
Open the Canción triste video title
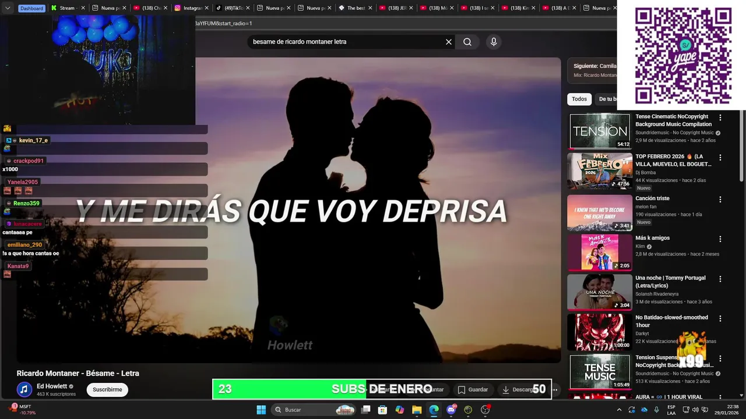coord(652,198)
